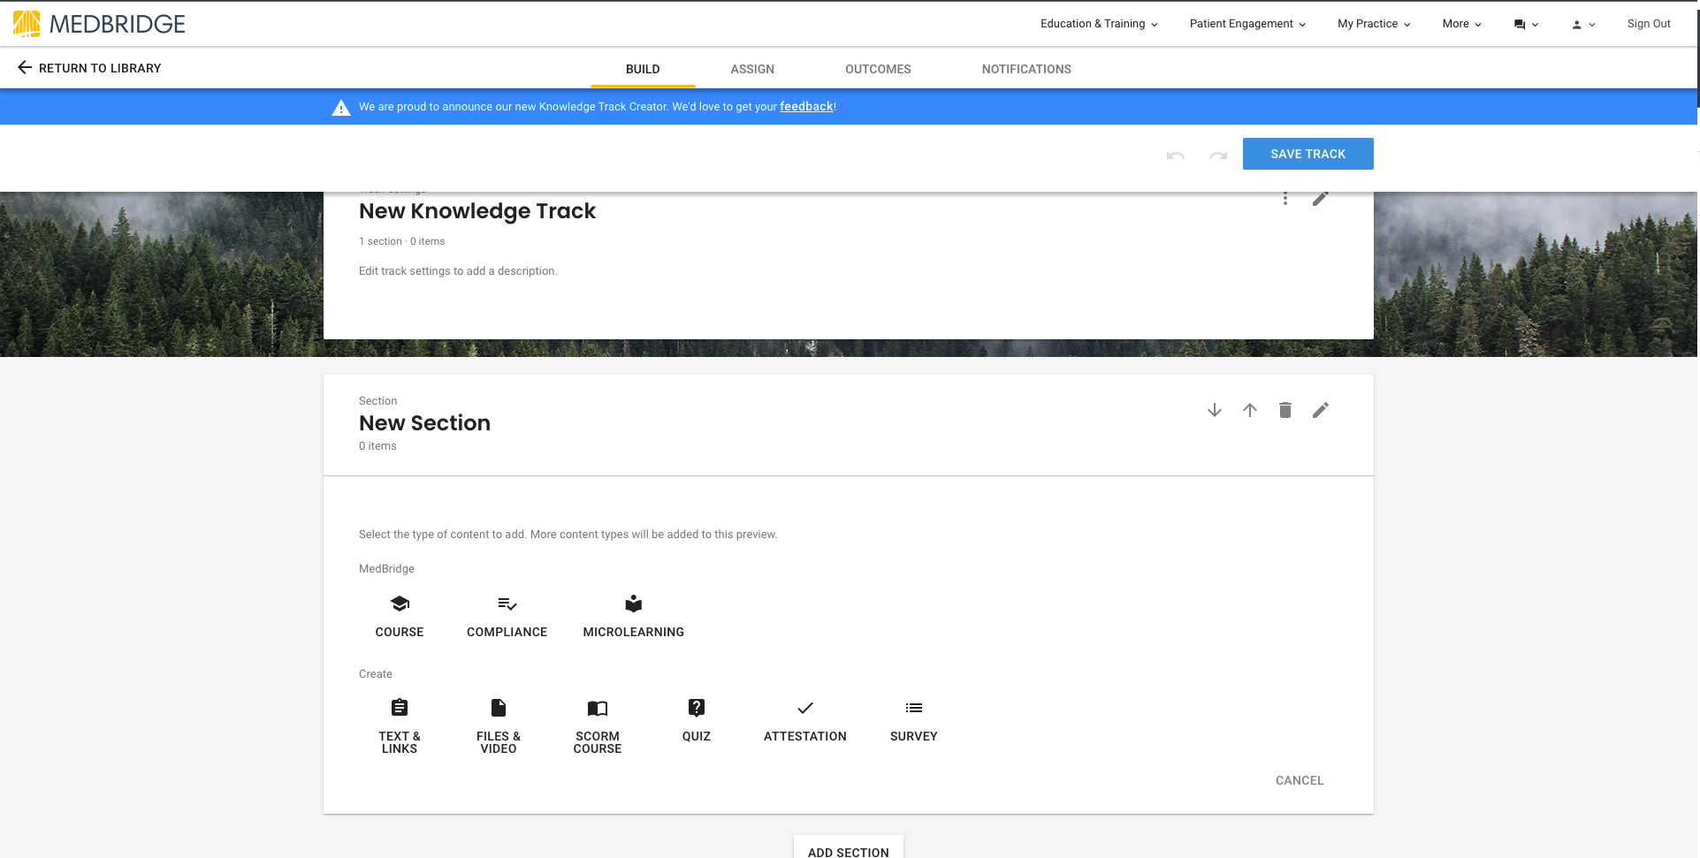Open the chat messages dropdown
The height and width of the screenshot is (858, 1700).
1526,25
